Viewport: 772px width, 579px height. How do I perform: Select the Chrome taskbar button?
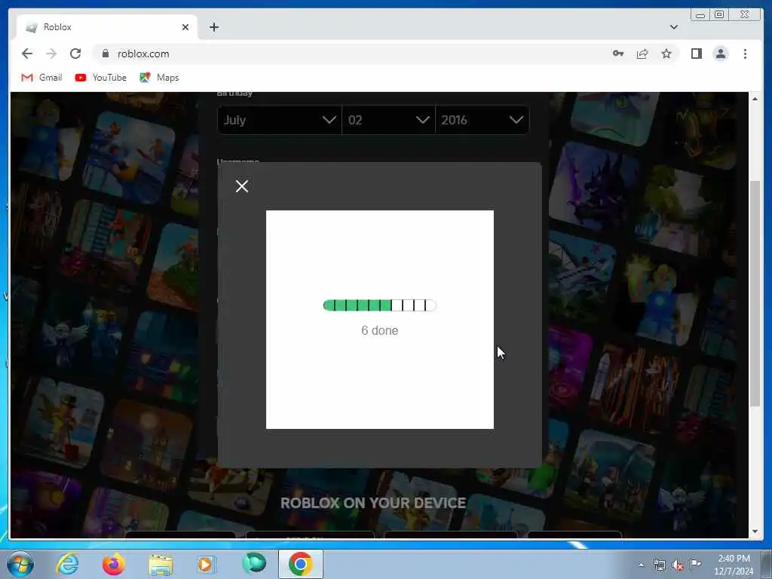coord(300,564)
